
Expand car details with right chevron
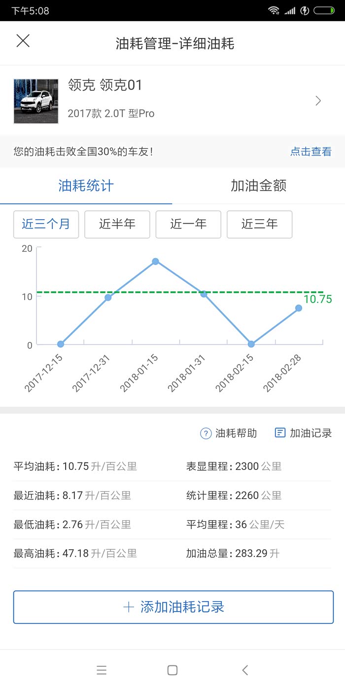[318, 101]
